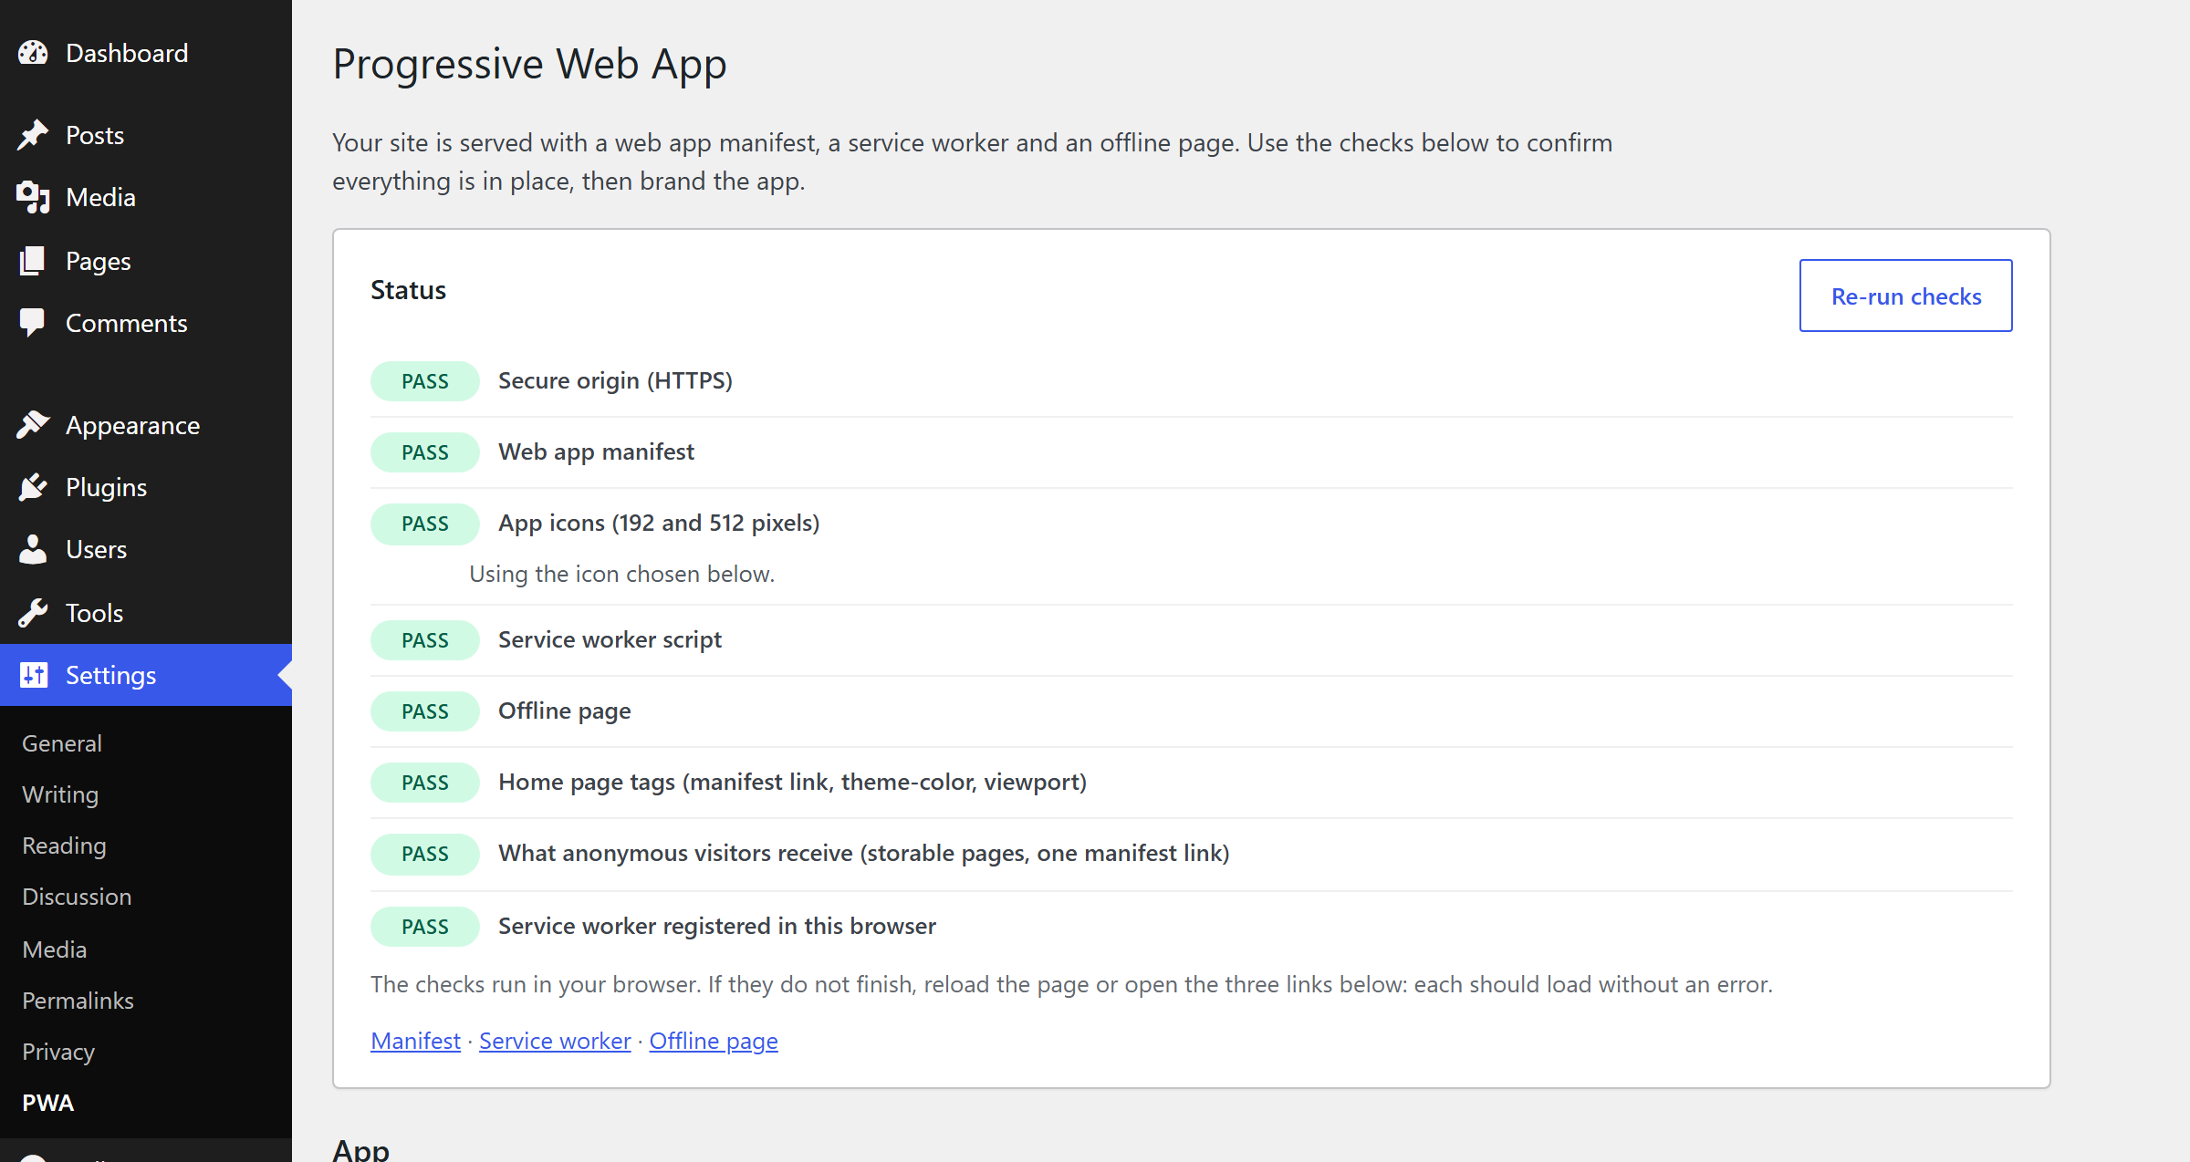Screen dimensions: 2190x1162
Task: Select the PWA submenu item
Action: coord(47,1103)
